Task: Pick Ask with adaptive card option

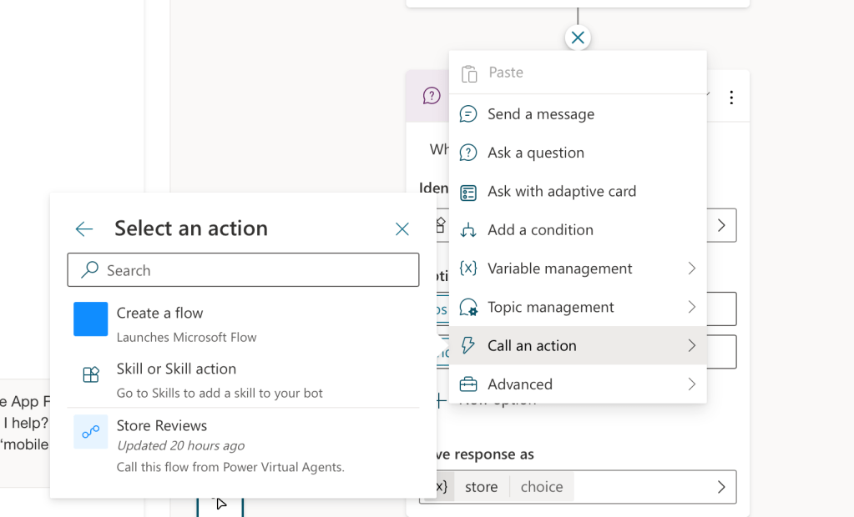Action: pos(562,191)
